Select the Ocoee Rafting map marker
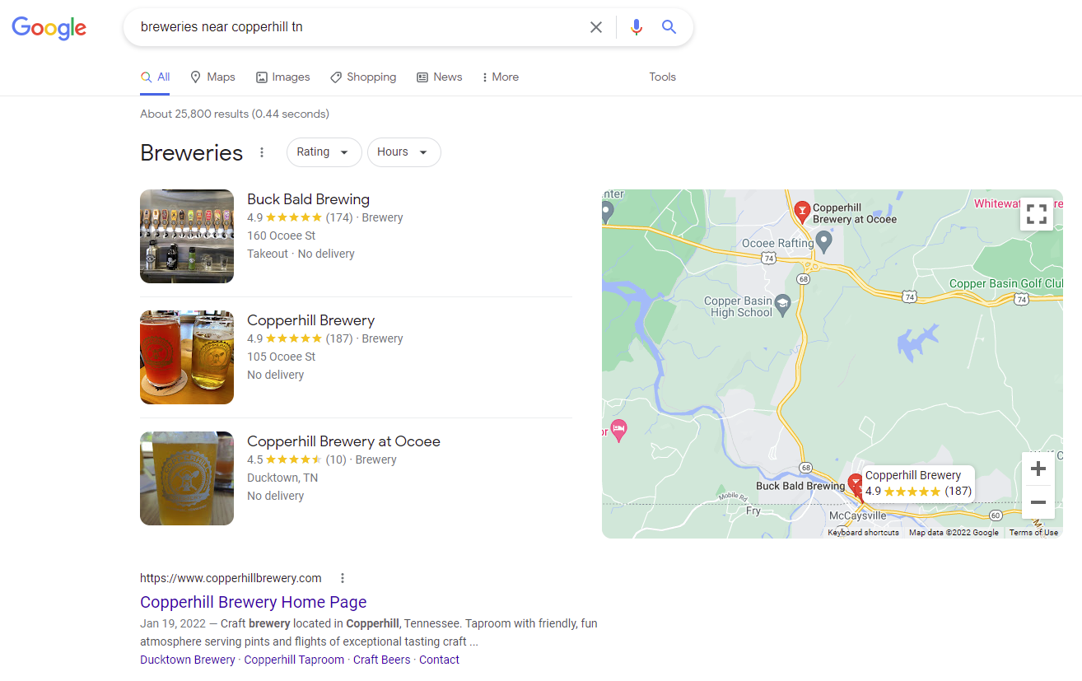 (x=825, y=241)
